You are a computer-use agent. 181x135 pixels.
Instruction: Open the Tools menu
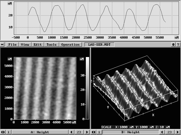51,45
